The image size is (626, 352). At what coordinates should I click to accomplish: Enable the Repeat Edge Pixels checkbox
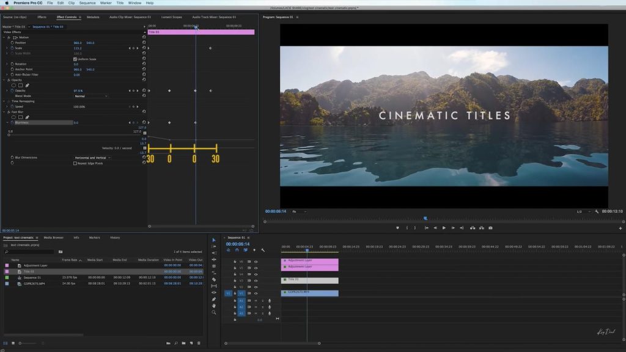[x=74, y=163]
